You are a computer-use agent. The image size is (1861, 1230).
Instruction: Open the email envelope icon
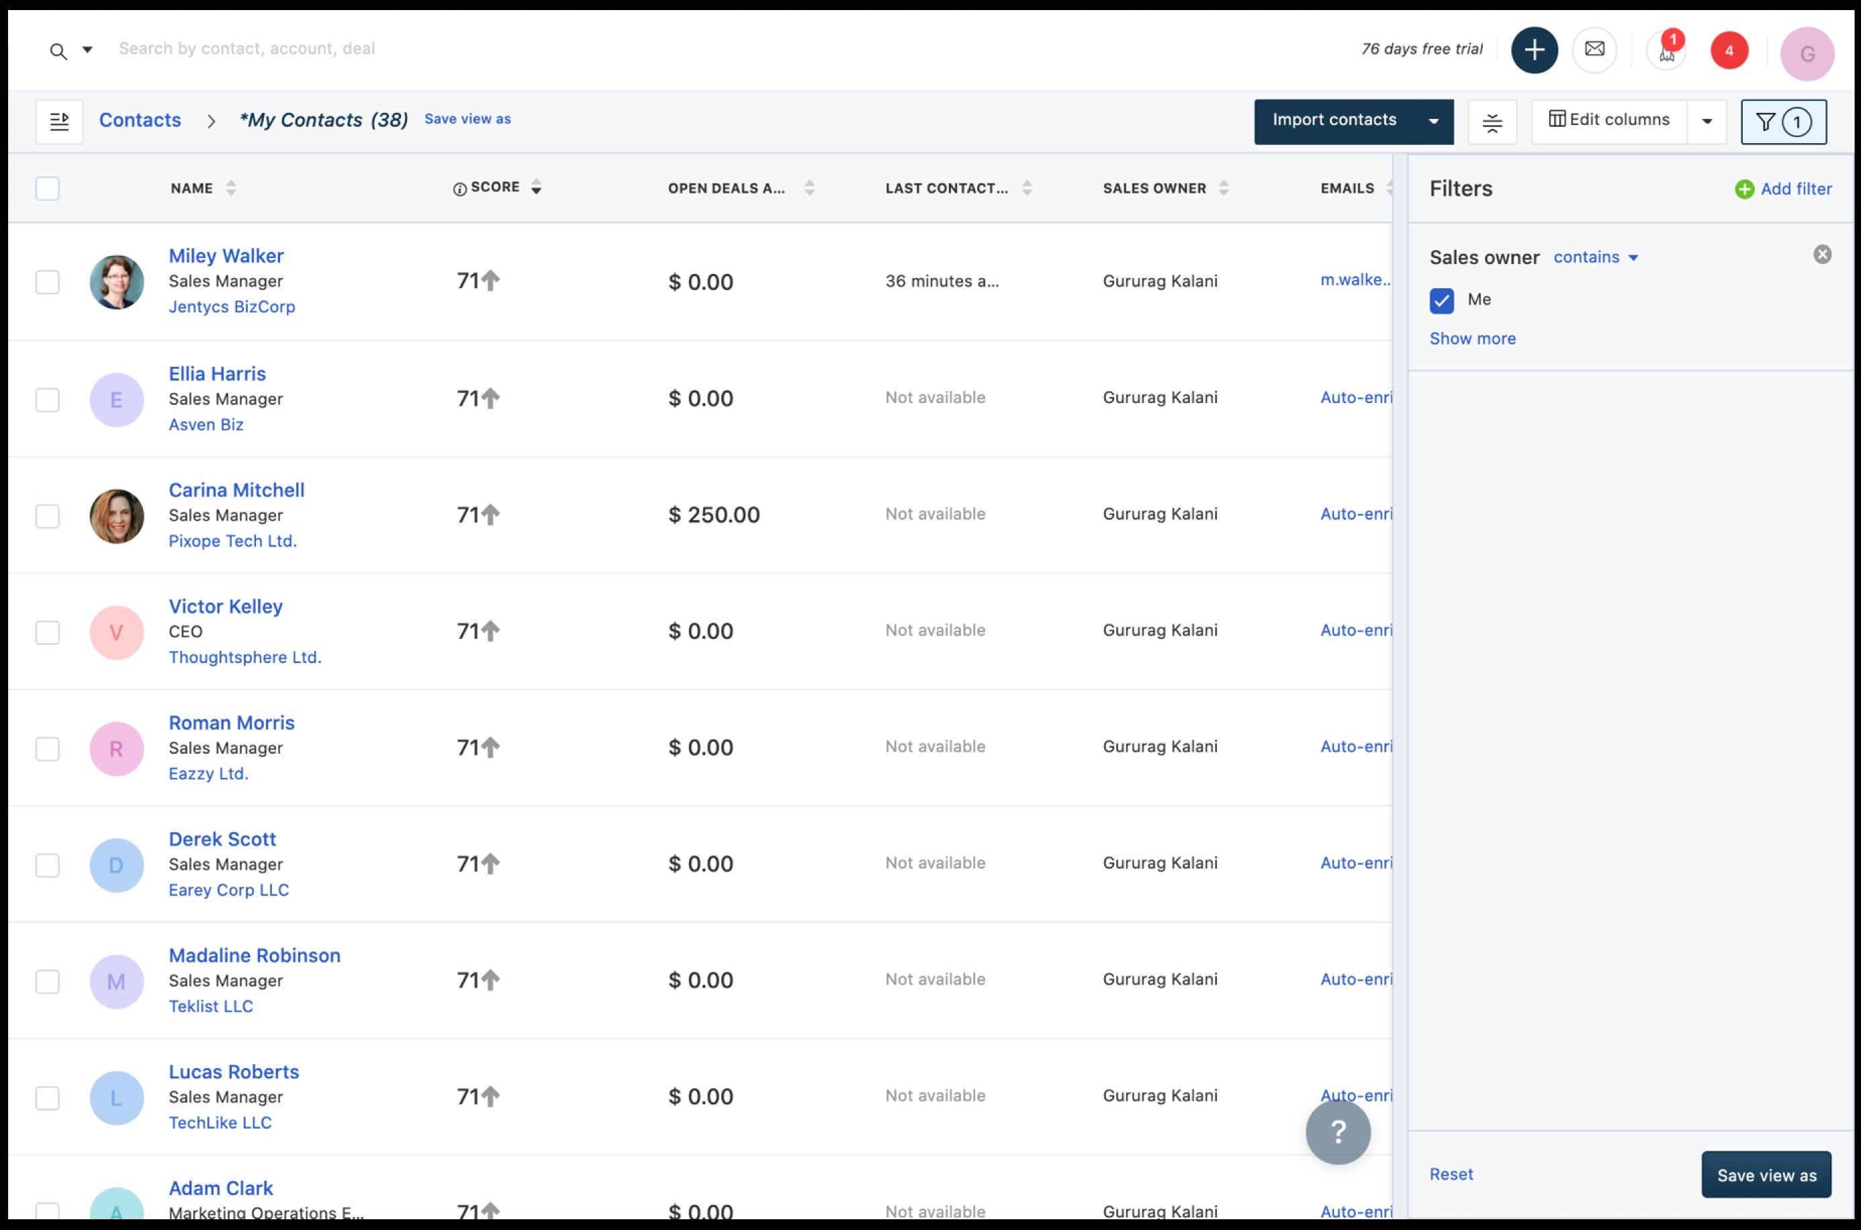click(x=1594, y=50)
